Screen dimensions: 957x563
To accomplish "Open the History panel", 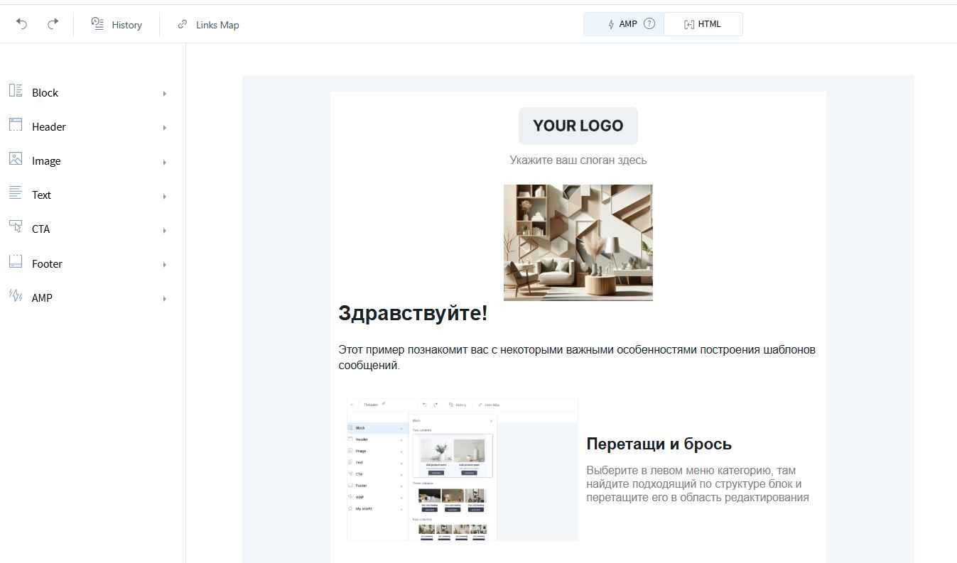I will (117, 25).
